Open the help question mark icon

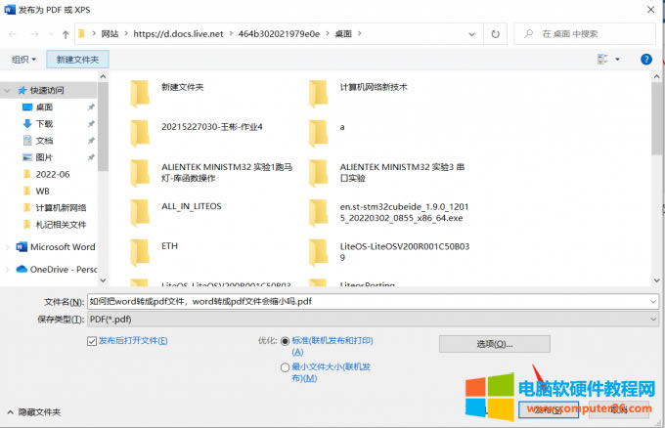(x=645, y=59)
